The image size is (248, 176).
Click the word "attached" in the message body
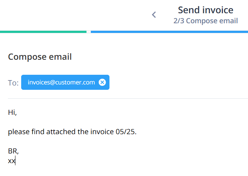(61, 132)
